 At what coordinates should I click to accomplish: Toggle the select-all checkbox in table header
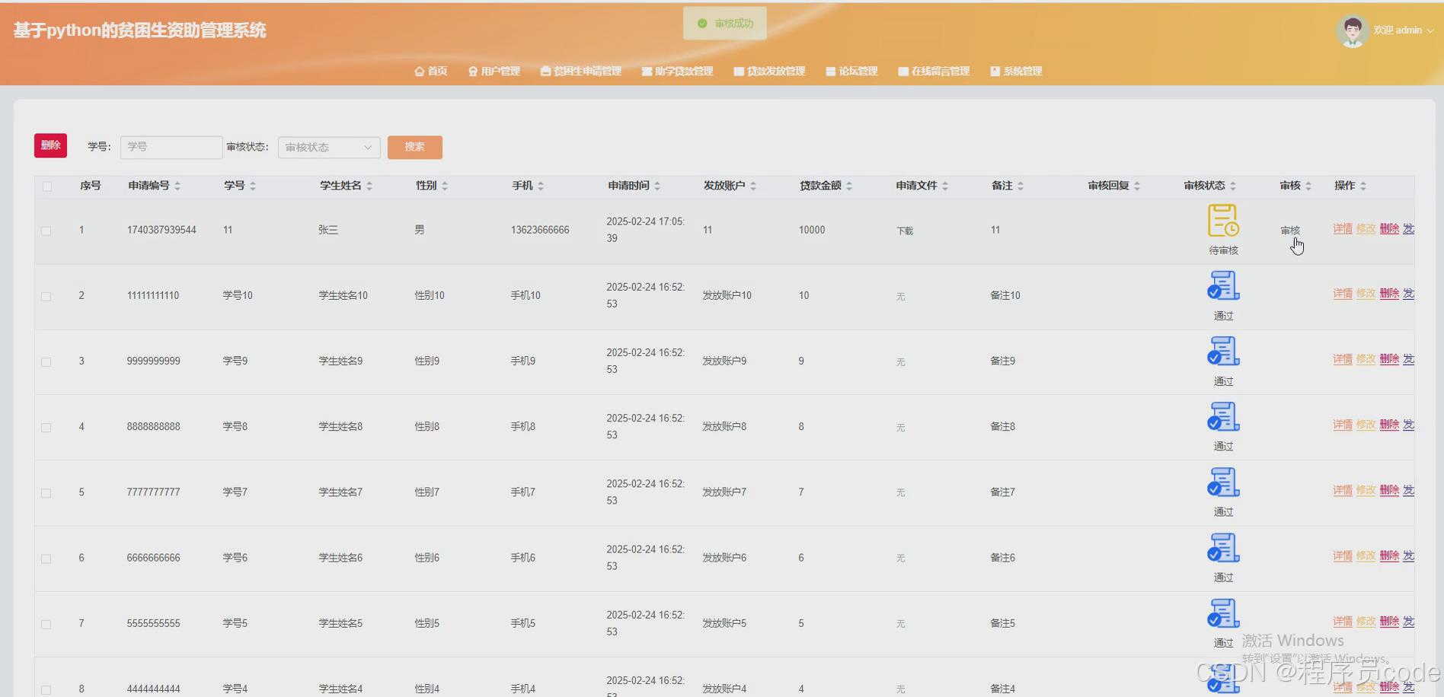pos(47,186)
